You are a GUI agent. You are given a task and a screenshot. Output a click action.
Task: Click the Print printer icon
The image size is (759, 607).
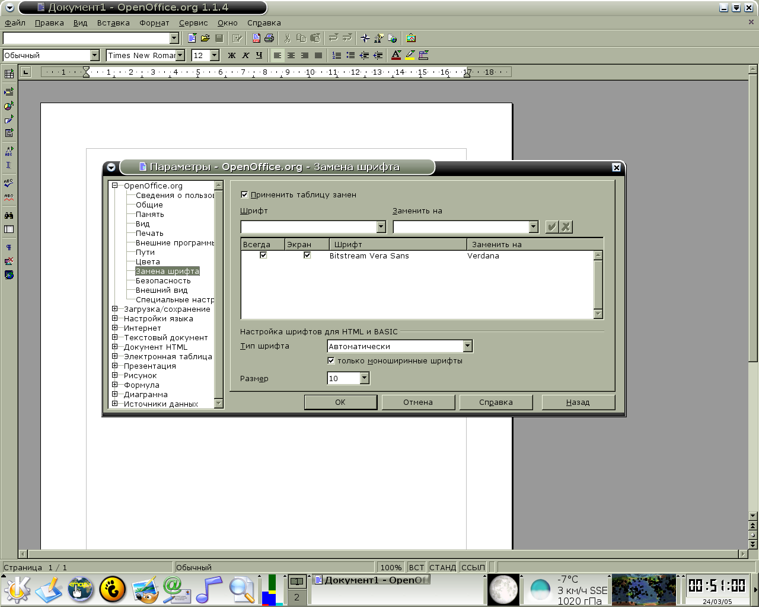269,38
